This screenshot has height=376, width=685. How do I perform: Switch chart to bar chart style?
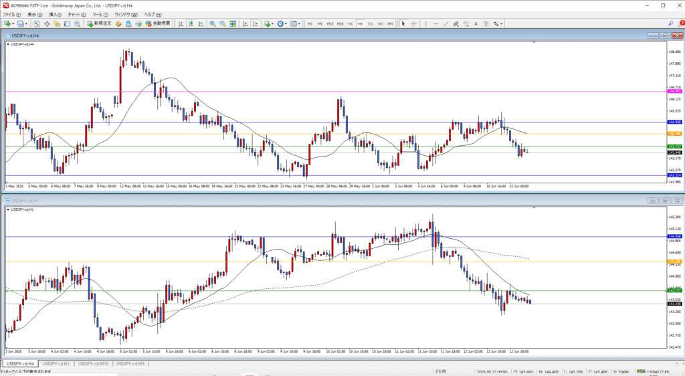point(181,23)
